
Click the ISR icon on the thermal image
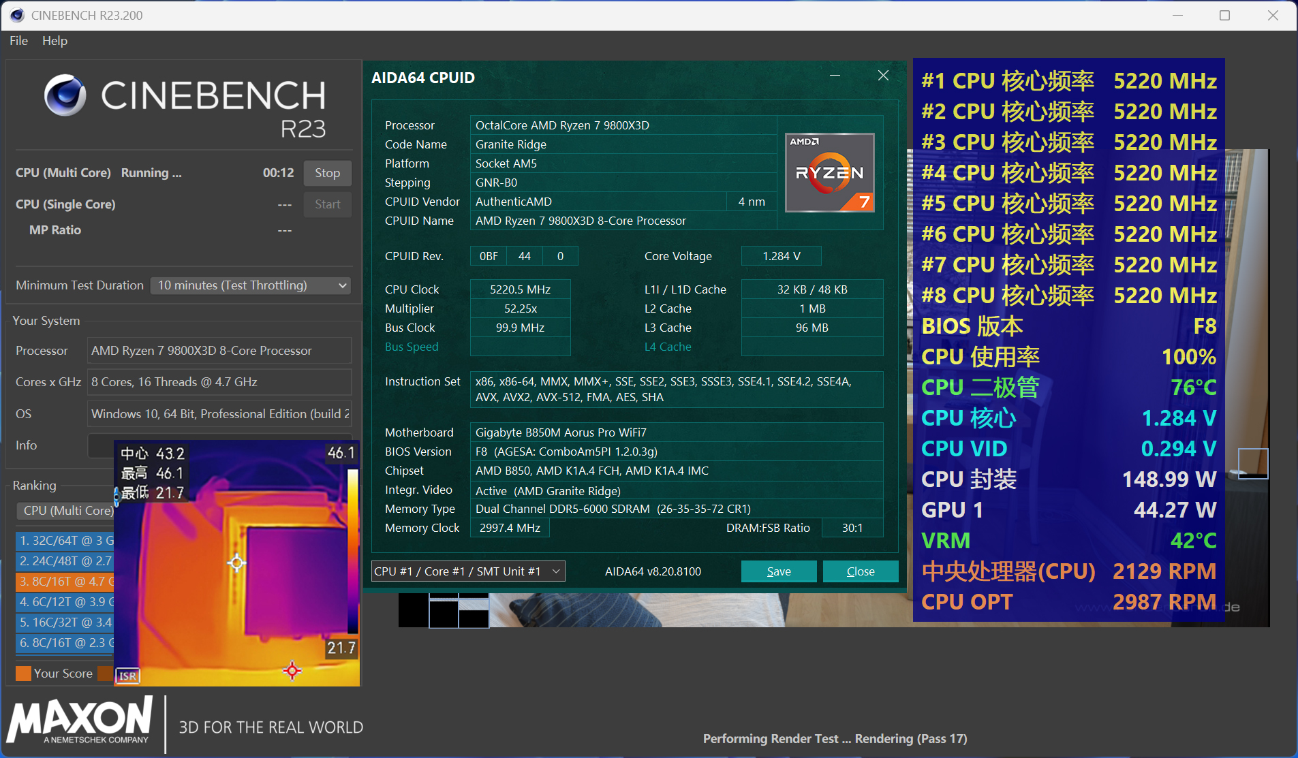(127, 675)
